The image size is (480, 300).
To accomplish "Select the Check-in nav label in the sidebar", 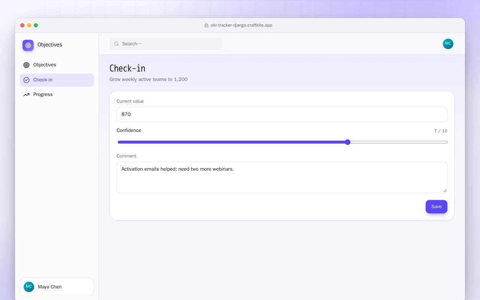I will pyautogui.click(x=43, y=80).
